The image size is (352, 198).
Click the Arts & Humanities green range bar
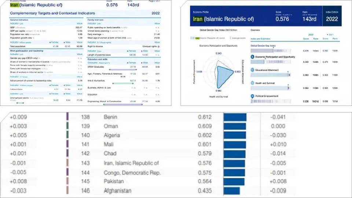coord(123,84)
